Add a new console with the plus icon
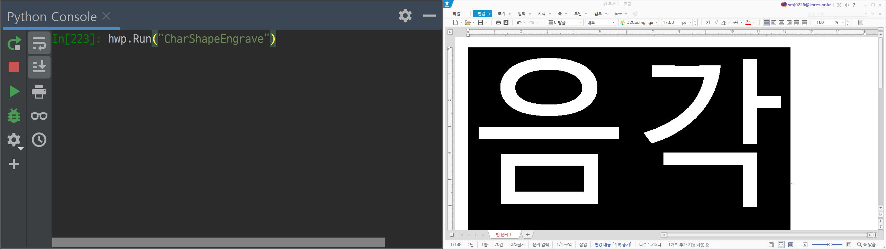 click(14, 164)
